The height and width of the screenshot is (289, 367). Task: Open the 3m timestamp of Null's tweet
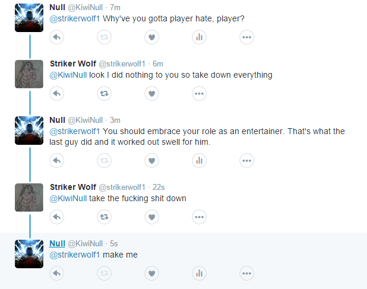115,120
